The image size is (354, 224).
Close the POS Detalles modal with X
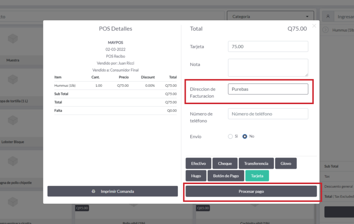[x=314, y=26]
